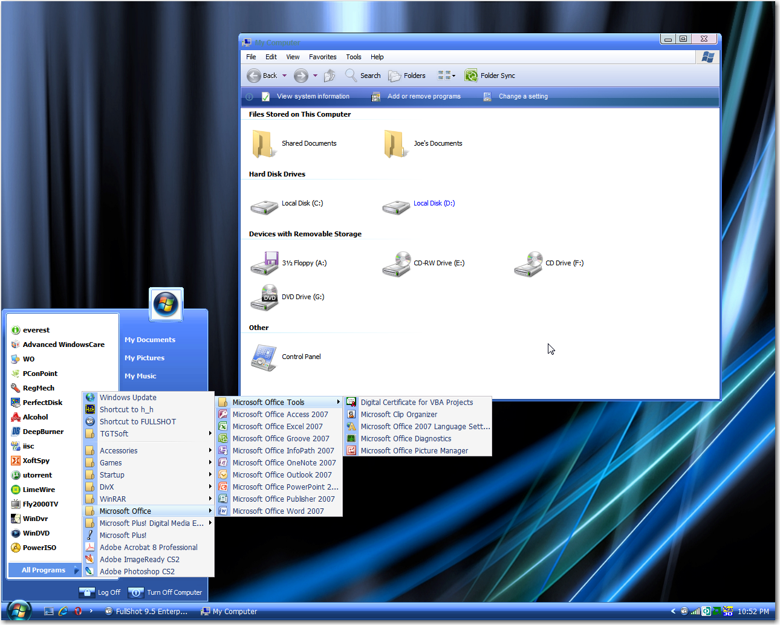Select the 3½ Floppy (A:) drive icon

264,264
